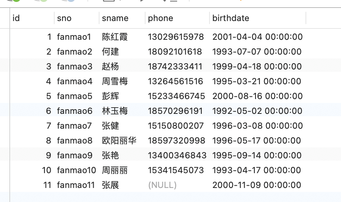Select phone number 13400346843
Viewport: 341px width, 202px height.
tap(177, 156)
